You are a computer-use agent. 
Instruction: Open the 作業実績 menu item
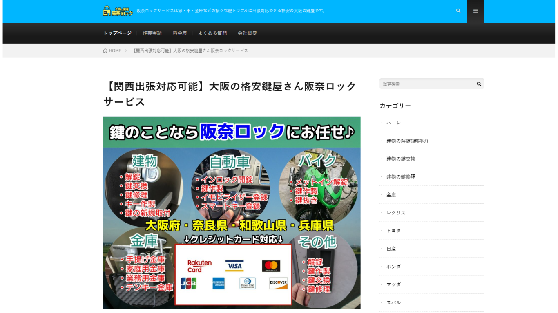152,33
